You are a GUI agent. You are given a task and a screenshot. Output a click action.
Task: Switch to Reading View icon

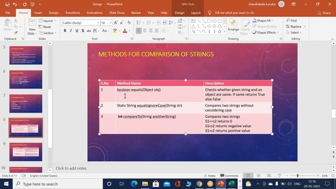(269, 175)
